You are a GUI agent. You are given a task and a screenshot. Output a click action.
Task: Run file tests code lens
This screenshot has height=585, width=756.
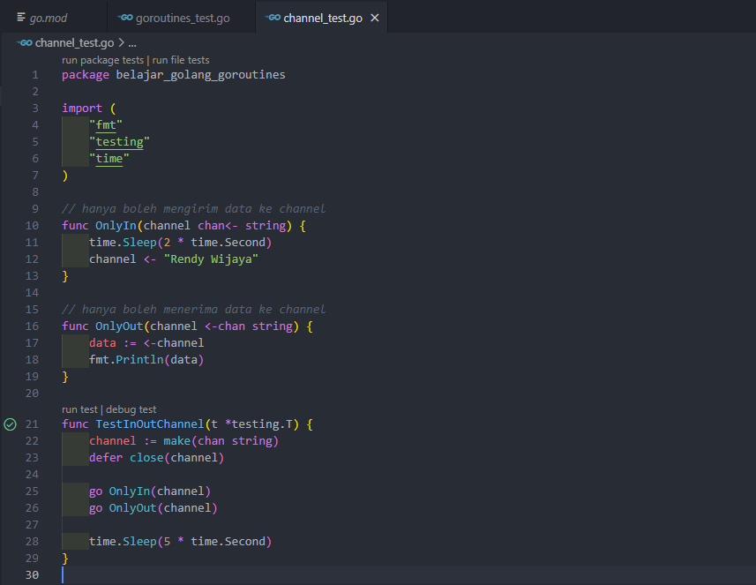pos(181,60)
